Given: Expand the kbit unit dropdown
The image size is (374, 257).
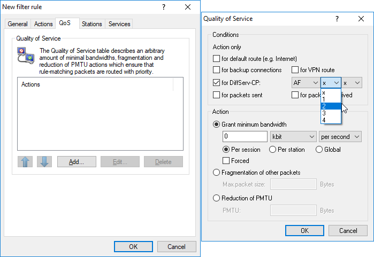Looking at the screenshot, I should pyautogui.click(x=293, y=137).
